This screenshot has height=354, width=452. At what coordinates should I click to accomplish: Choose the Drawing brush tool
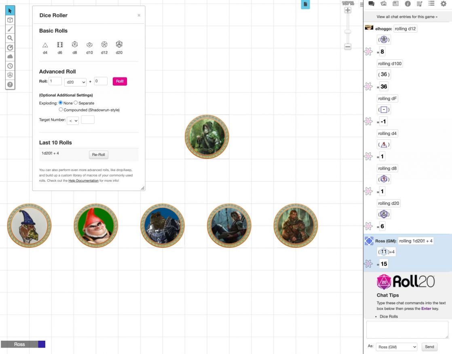point(10,29)
